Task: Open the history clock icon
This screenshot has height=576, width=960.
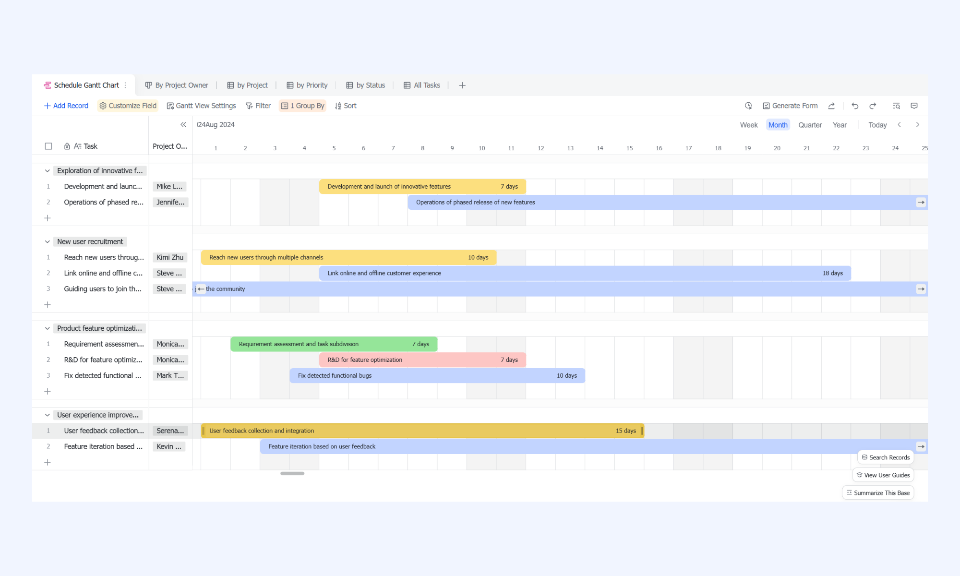Action: coord(748,106)
